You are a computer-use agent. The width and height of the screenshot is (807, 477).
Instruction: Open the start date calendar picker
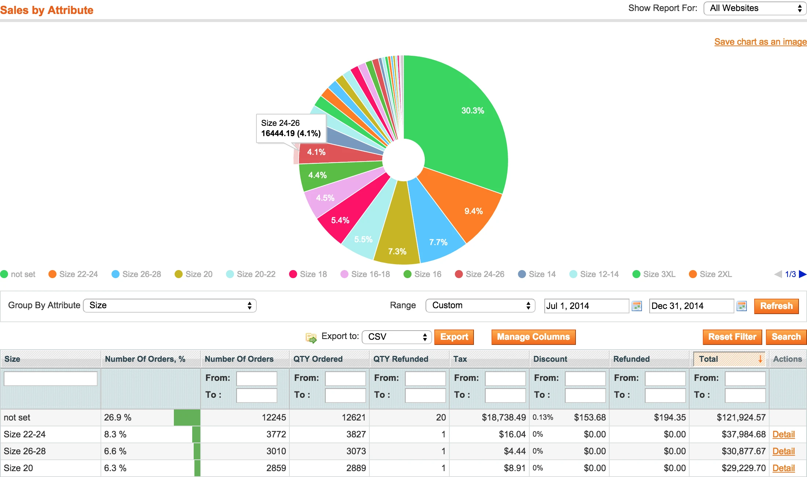tap(636, 306)
